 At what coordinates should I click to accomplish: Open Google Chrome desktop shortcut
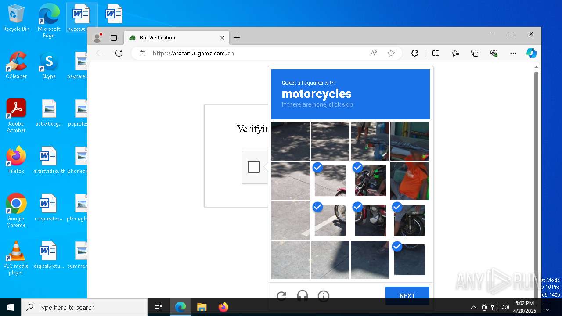coord(16,211)
